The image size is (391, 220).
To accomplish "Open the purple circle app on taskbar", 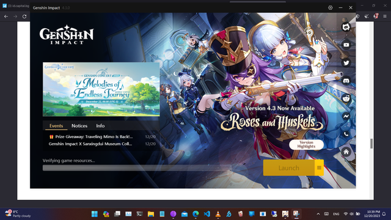I will (x=174, y=214).
